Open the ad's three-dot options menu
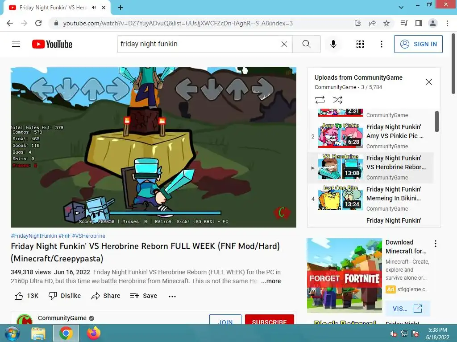 [436, 244]
